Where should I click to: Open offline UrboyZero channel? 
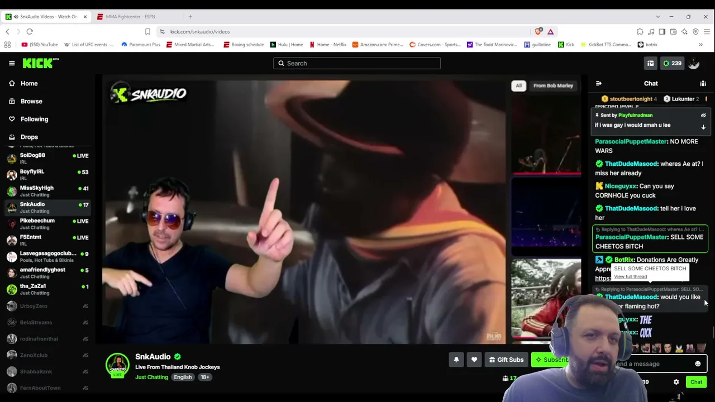(x=47, y=306)
